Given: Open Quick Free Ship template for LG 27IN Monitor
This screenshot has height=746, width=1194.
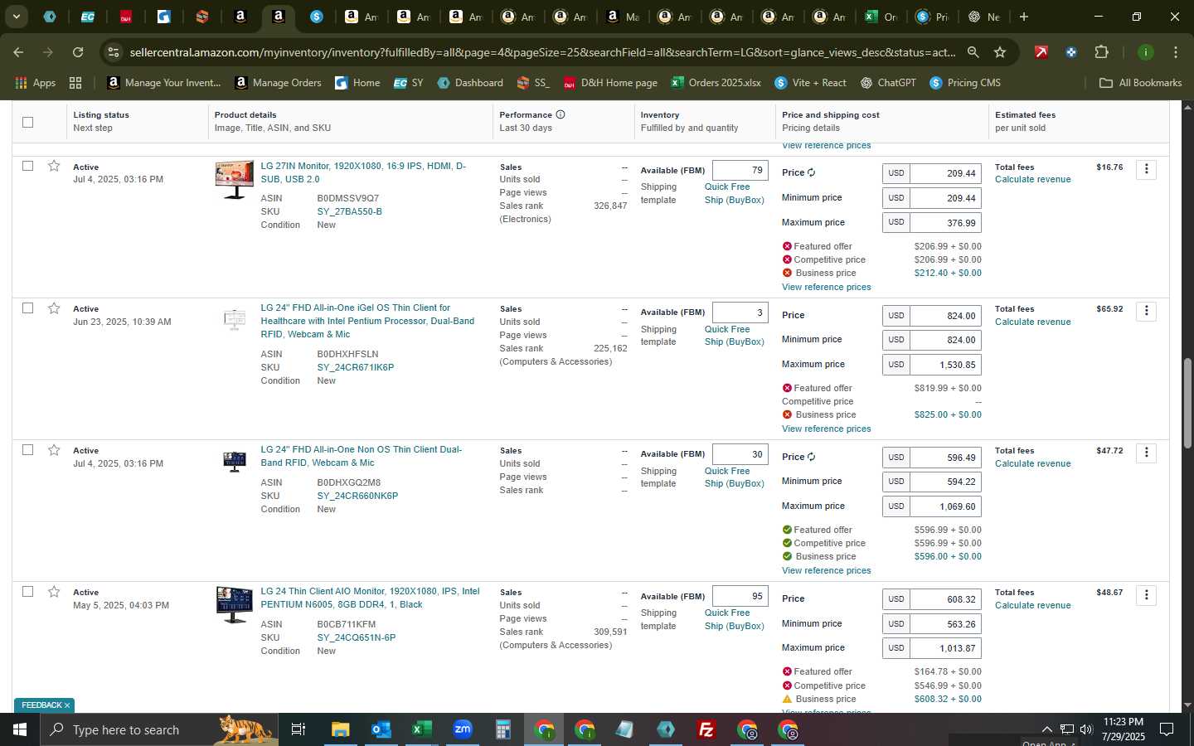Looking at the screenshot, I should point(734,193).
